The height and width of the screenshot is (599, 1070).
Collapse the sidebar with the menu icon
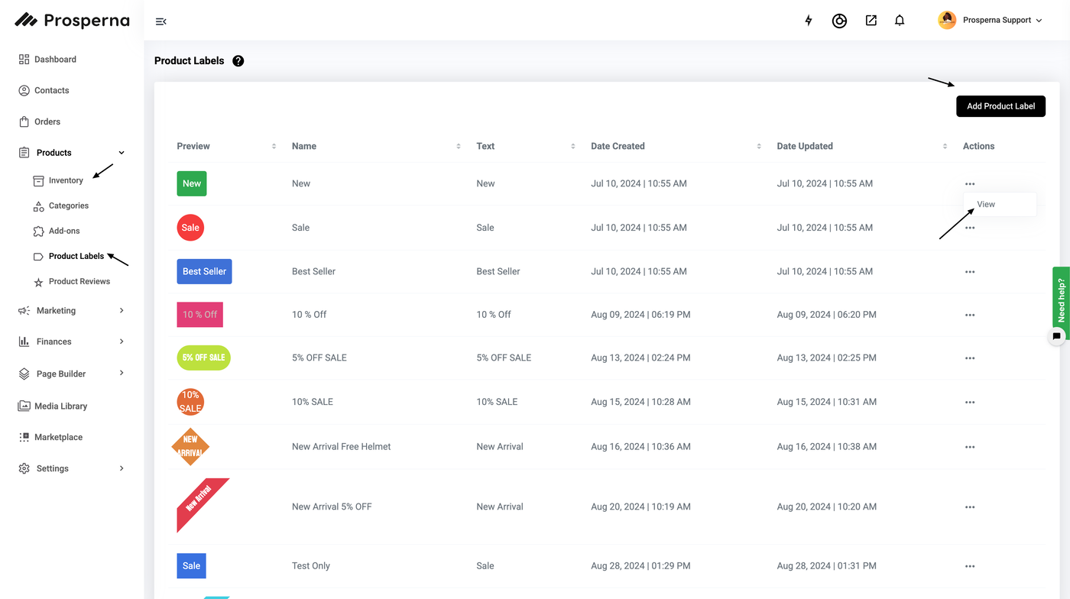click(160, 21)
